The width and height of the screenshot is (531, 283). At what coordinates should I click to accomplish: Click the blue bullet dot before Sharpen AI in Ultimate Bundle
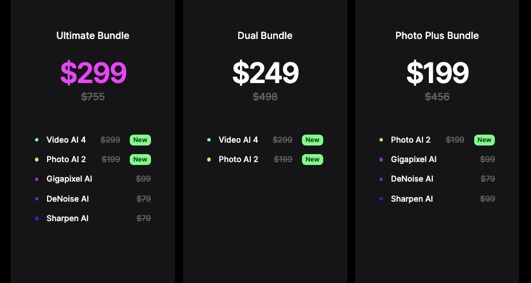(37, 219)
